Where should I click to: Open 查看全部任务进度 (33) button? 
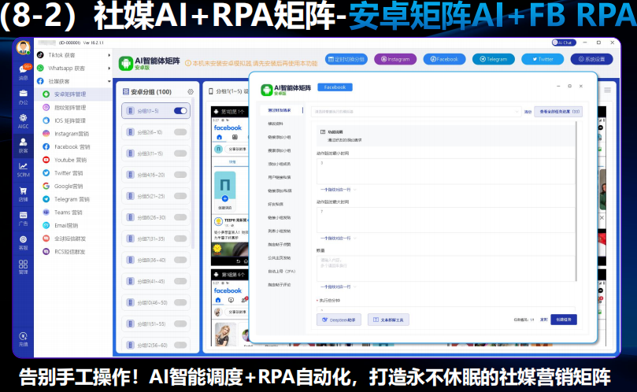coord(558,112)
